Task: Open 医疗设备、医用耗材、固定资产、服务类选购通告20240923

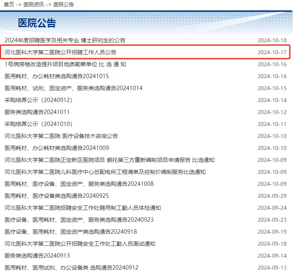Action: [x=79, y=220]
